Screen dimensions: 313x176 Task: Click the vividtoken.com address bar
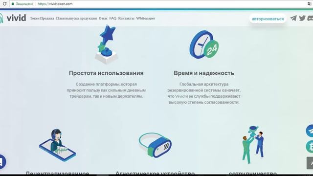pos(160,3)
